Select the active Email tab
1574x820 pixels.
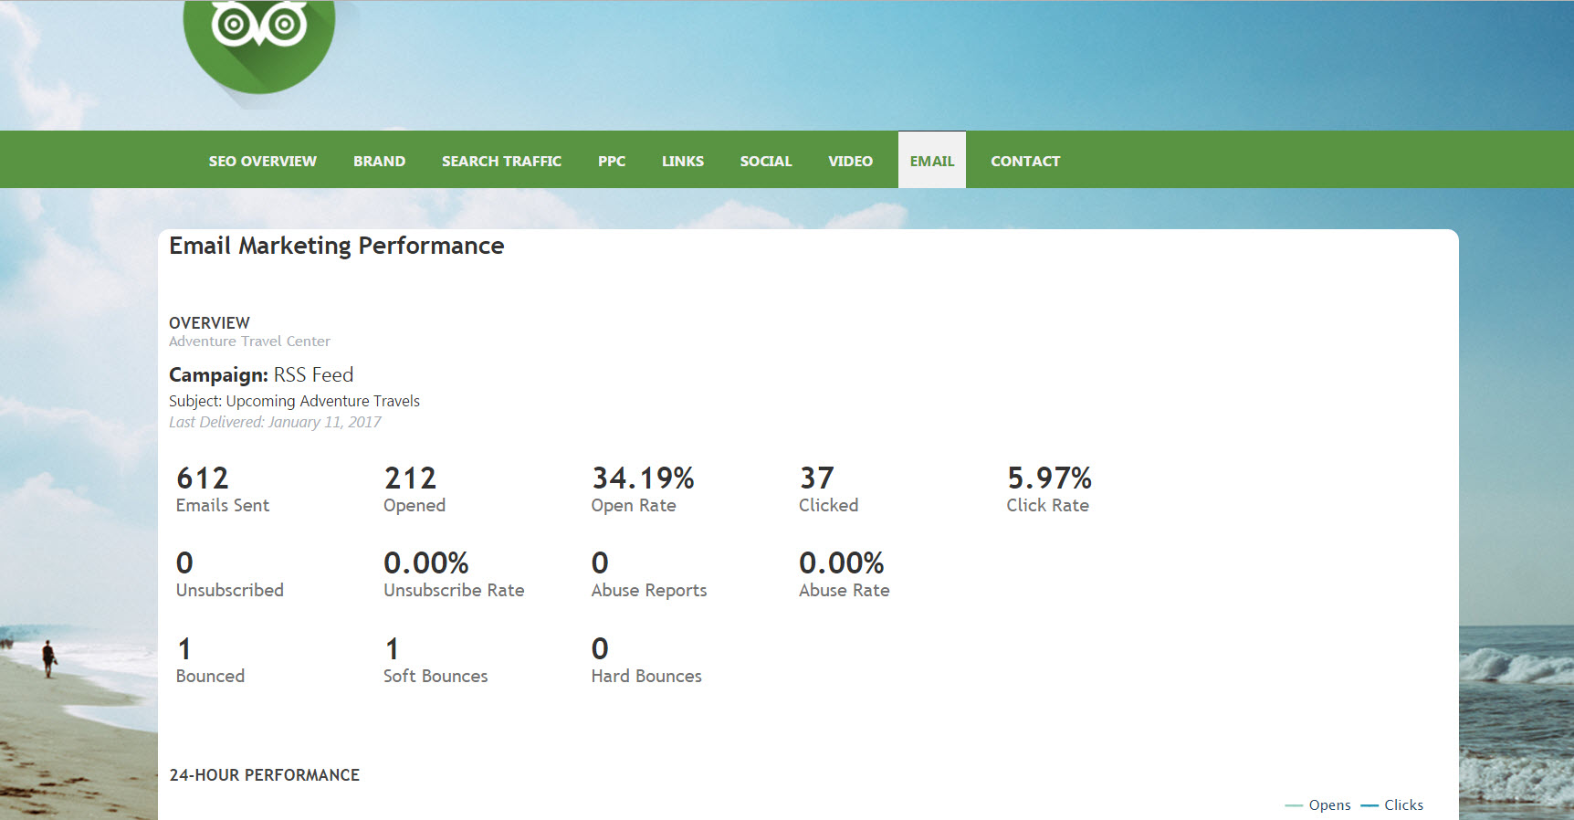931,161
